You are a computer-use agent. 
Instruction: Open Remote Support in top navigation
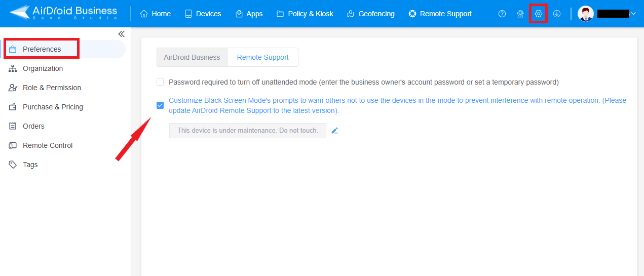pos(440,14)
